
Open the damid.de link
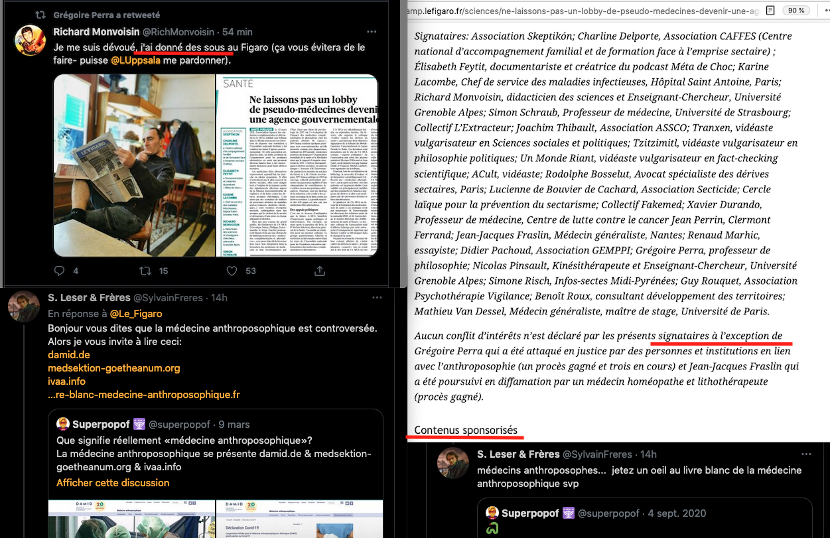69,355
